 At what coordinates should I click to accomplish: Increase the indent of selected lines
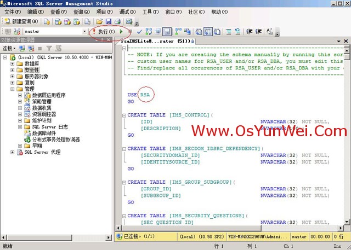[x=258, y=32]
